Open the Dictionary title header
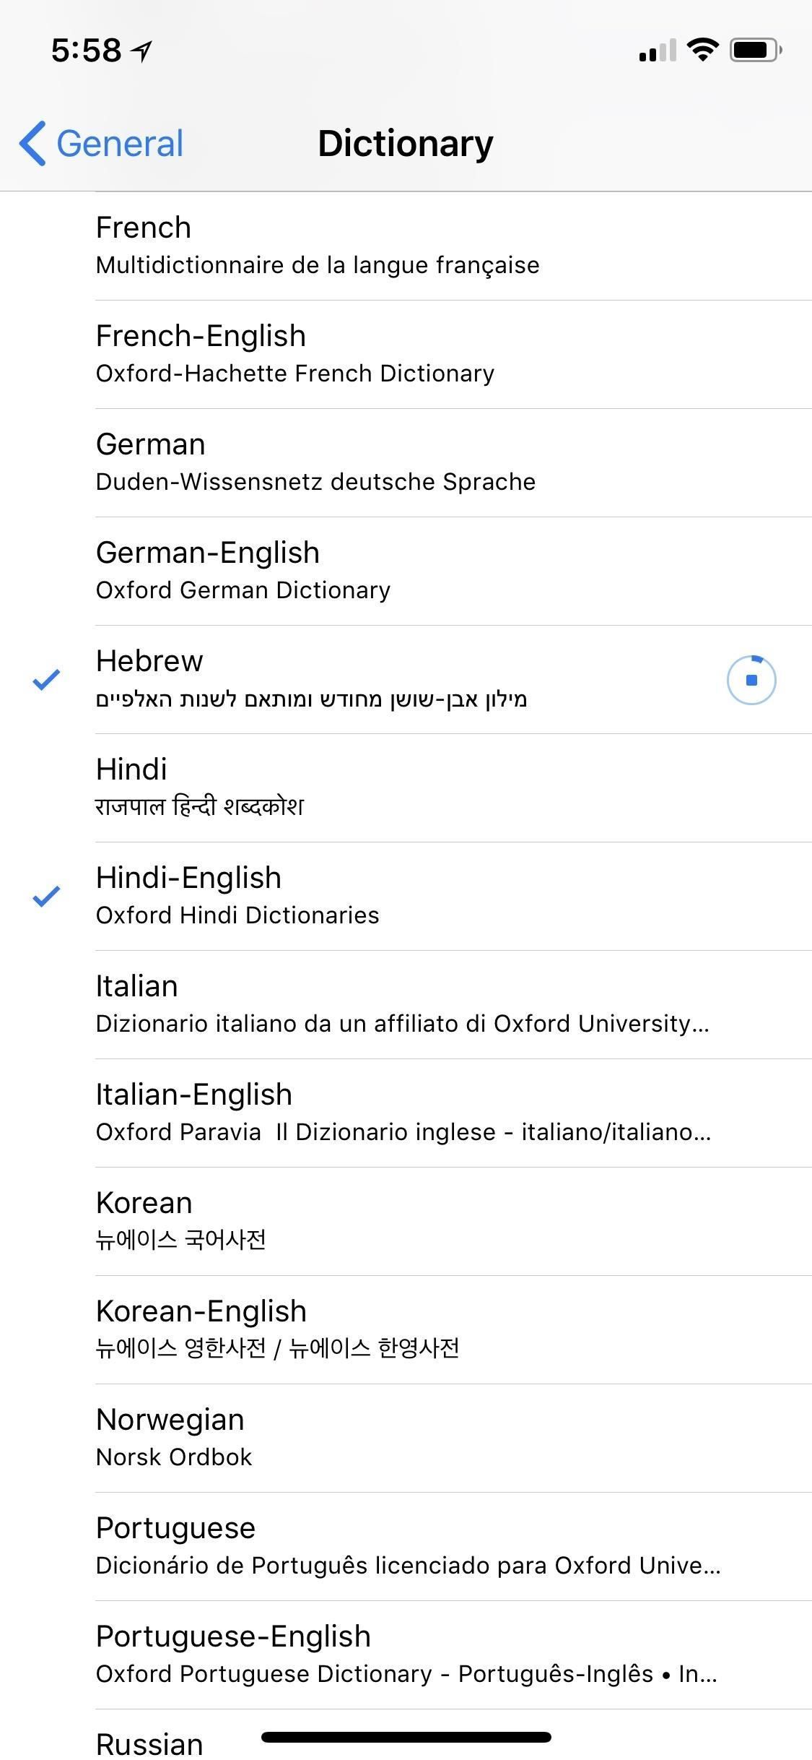The height and width of the screenshot is (1760, 812). 406,142
